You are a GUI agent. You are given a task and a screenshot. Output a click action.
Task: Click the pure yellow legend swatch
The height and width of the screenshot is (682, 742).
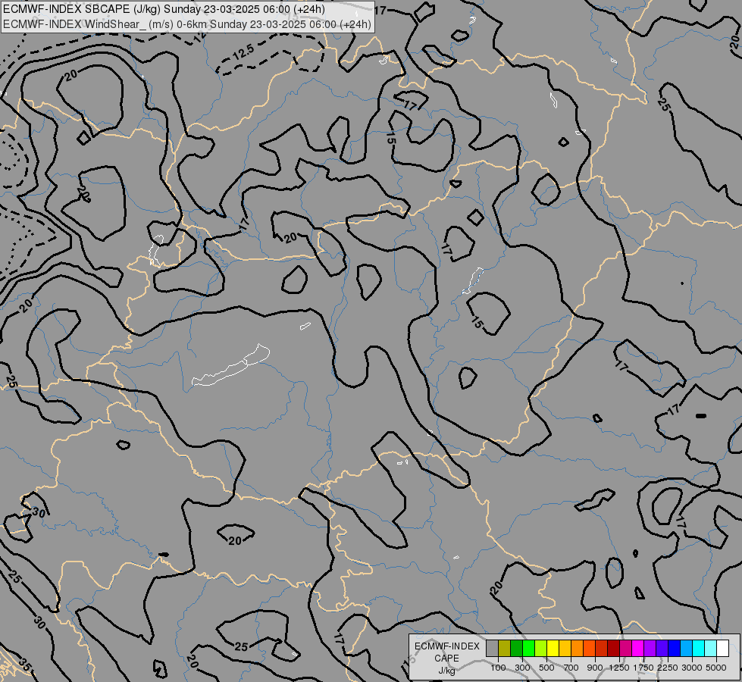click(x=553, y=649)
